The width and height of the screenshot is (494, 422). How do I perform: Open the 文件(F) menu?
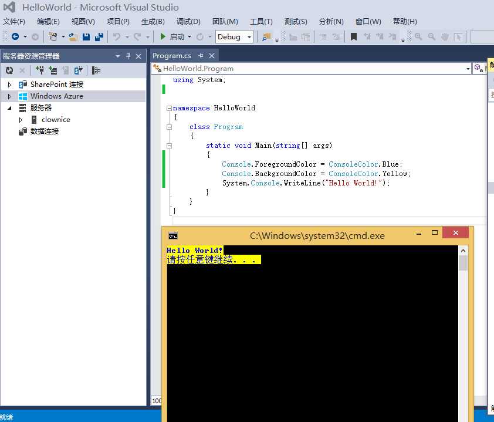click(x=14, y=22)
